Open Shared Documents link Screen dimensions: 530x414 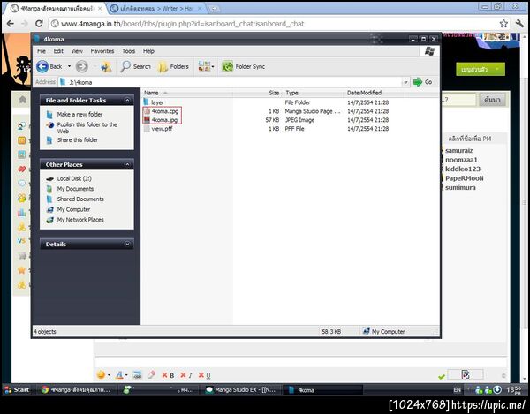point(80,199)
